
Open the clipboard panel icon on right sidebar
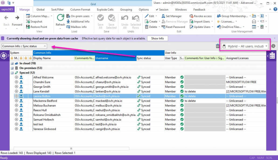tap(272, 56)
